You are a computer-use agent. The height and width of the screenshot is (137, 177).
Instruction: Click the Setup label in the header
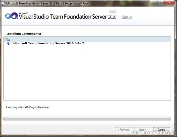(127, 17)
